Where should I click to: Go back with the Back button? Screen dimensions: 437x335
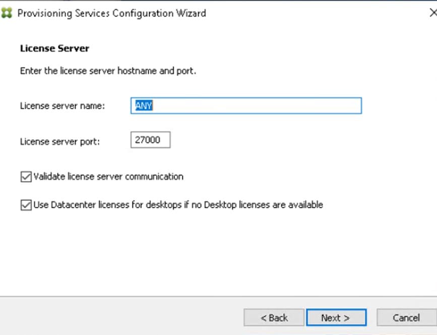tap(274, 317)
